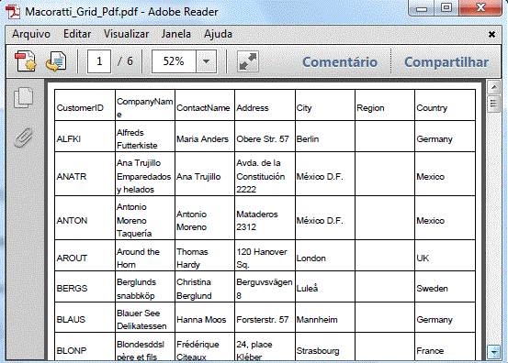Open the page thumbnails panel icon
The height and width of the screenshot is (363, 508).
[x=24, y=98]
